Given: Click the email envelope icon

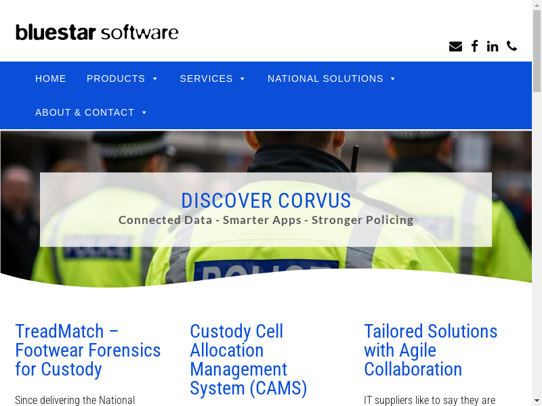Looking at the screenshot, I should point(455,47).
